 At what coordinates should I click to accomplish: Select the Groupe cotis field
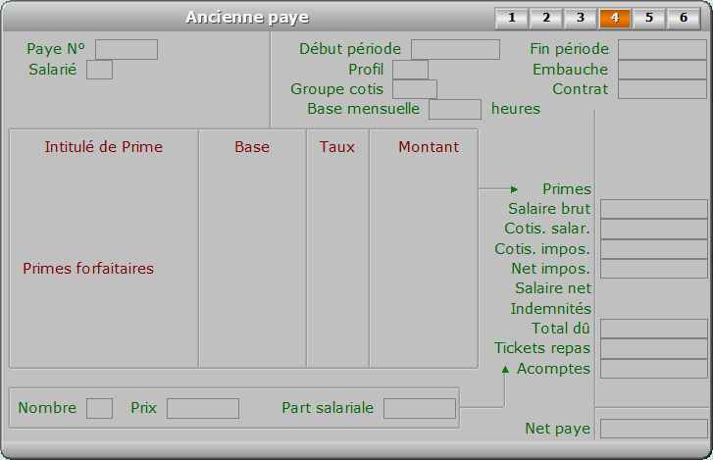[x=415, y=89]
